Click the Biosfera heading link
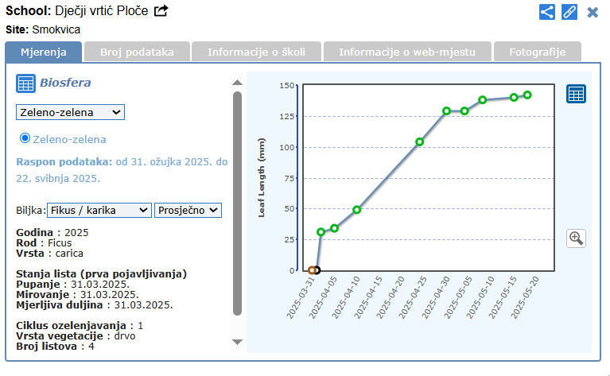 point(65,82)
